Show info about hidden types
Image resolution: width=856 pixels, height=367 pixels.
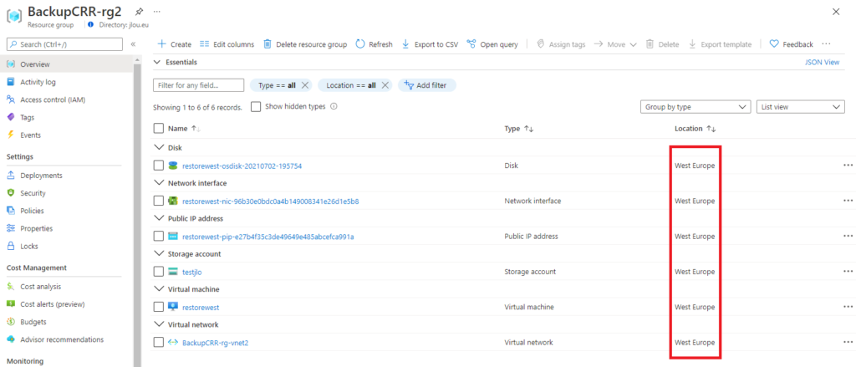(x=334, y=107)
